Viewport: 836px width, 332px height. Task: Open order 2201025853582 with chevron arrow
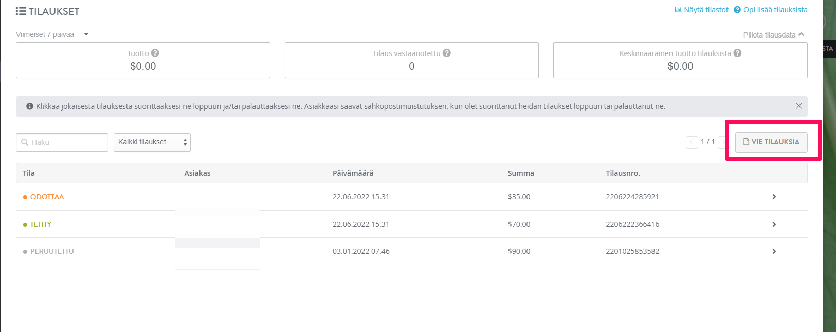pyautogui.click(x=774, y=251)
